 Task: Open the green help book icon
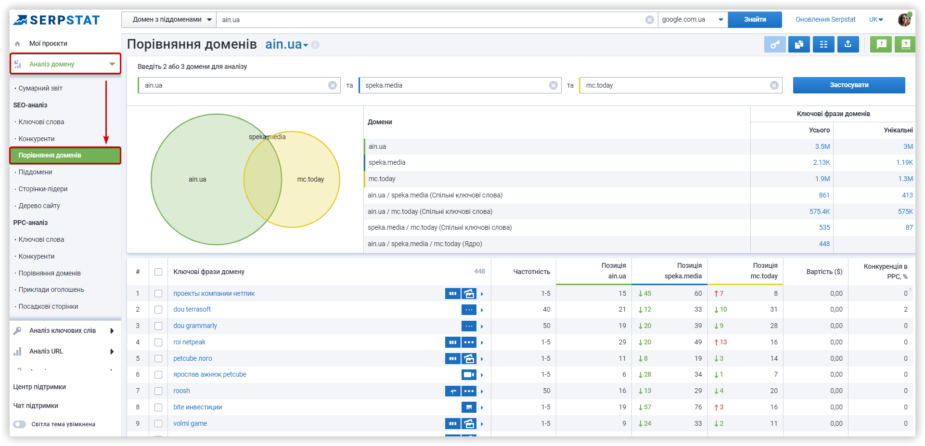click(905, 44)
